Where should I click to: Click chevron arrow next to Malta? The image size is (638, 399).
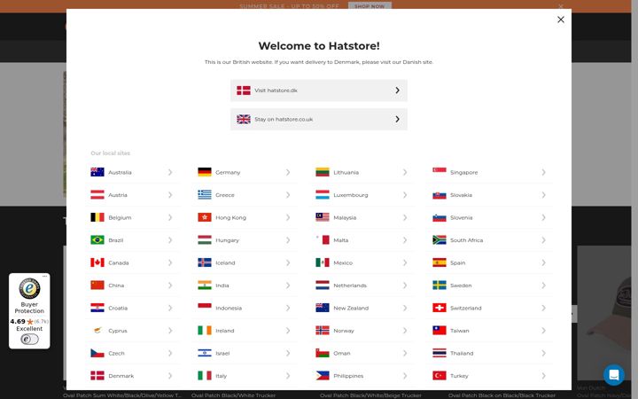click(x=405, y=240)
